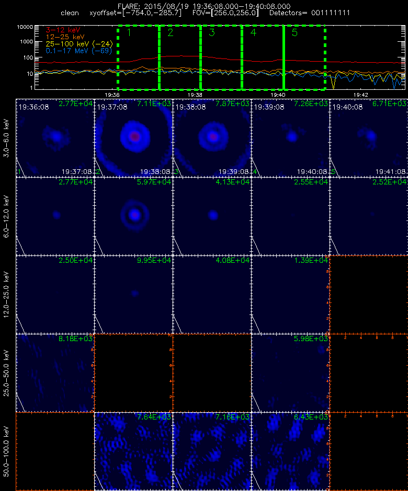
Task: Click the '12.0-25.0 keV' row label
Action: coord(7,295)
